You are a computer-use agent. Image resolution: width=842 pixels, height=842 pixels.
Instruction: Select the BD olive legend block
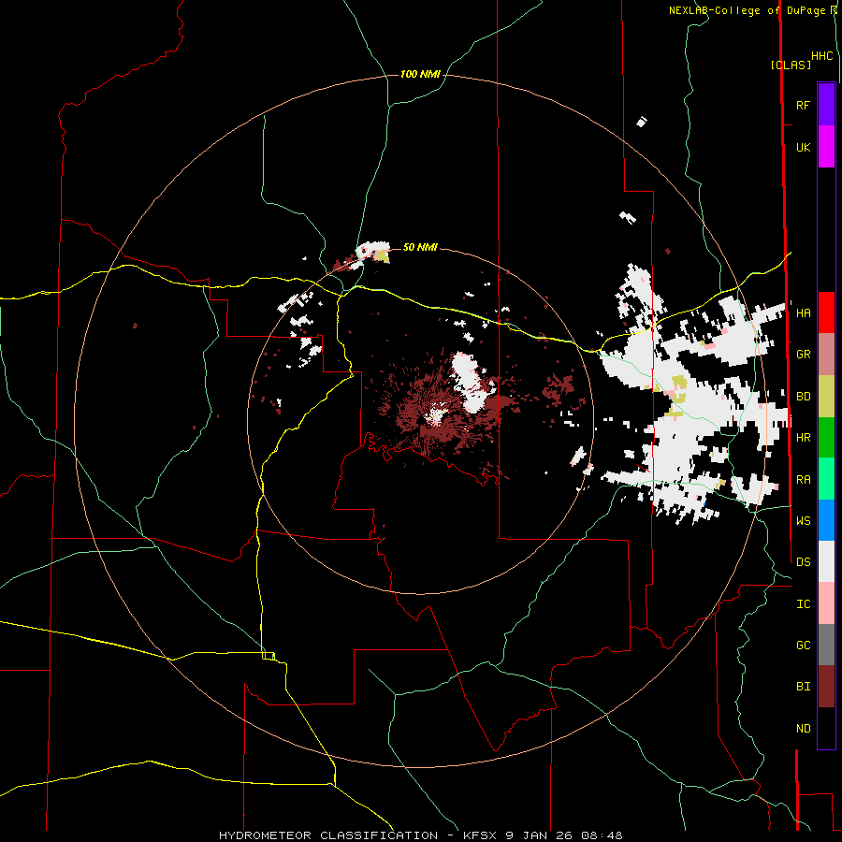click(826, 397)
